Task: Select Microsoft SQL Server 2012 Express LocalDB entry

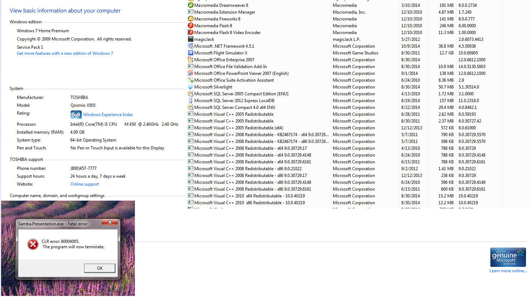Action: (x=234, y=100)
